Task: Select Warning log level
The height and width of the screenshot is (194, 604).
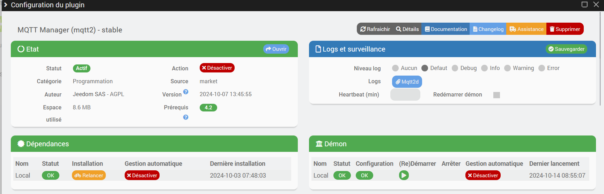Action: [507, 68]
